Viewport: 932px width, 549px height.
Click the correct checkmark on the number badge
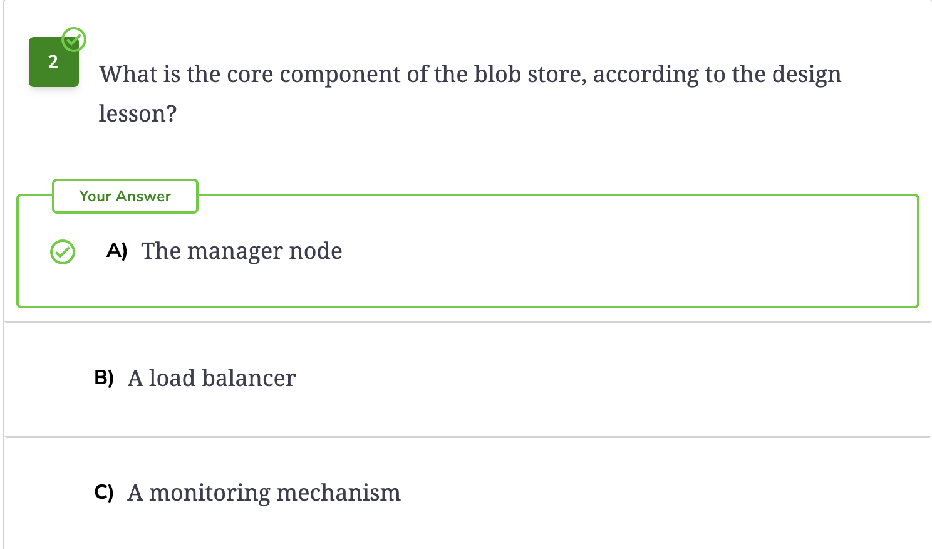coord(74,39)
